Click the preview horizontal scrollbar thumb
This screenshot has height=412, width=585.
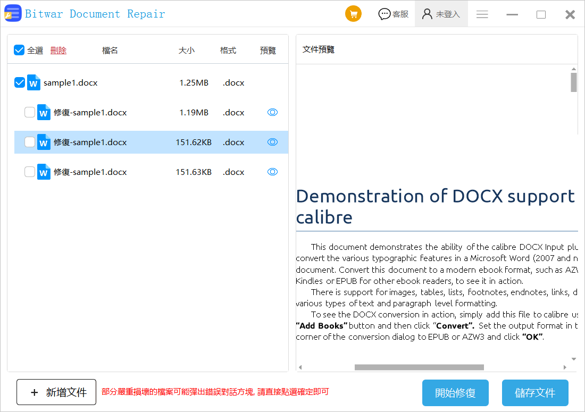click(419, 367)
